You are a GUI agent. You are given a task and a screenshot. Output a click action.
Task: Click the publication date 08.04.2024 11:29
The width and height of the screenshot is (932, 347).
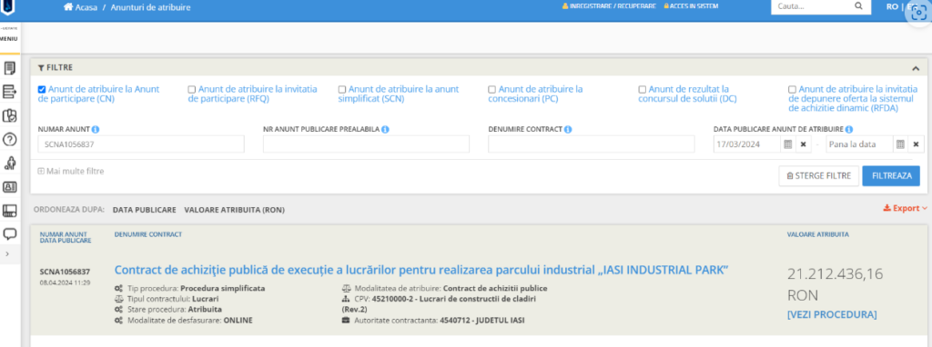tap(65, 283)
